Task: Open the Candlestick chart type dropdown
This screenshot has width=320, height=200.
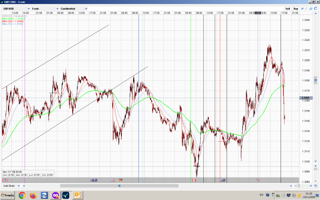Action: pyautogui.click(x=74, y=9)
